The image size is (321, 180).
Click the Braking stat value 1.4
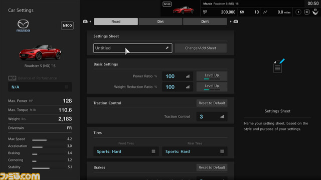point(70,153)
